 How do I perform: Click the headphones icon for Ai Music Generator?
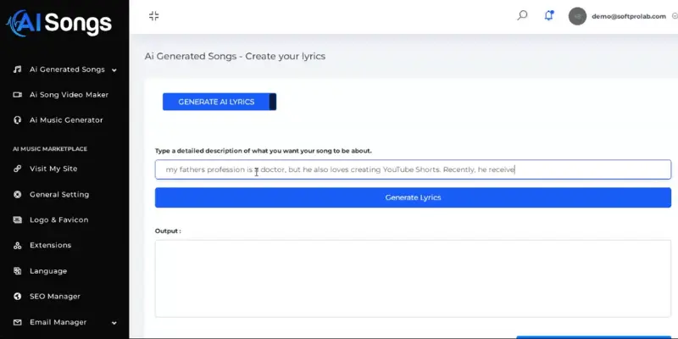[x=17, y=120]
